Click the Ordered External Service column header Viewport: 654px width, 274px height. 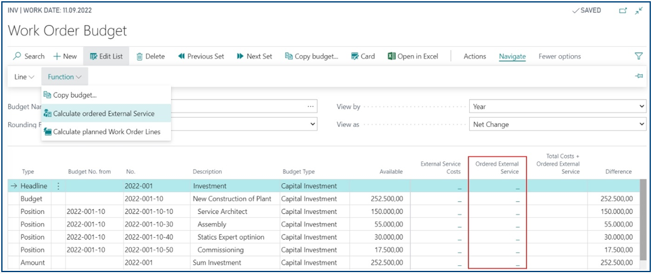pos(497,168)
